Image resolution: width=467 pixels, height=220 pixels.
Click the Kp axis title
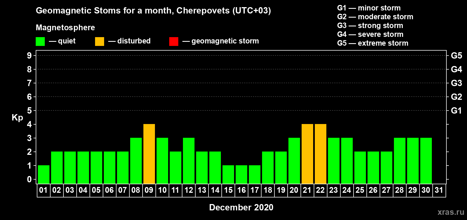tap(17, 118)
